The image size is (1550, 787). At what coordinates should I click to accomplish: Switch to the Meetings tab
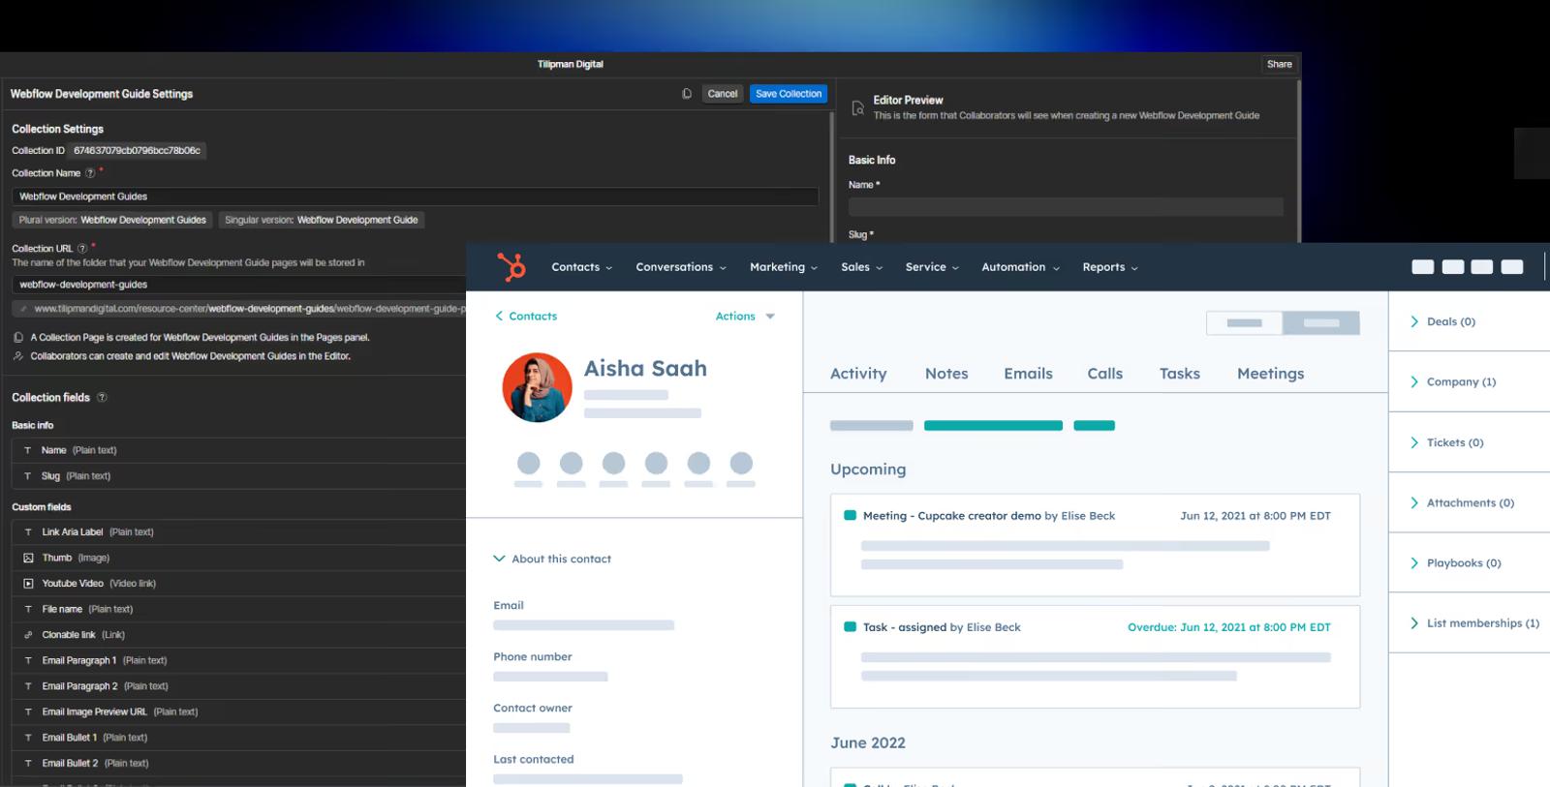click(x=1270, y=374)
